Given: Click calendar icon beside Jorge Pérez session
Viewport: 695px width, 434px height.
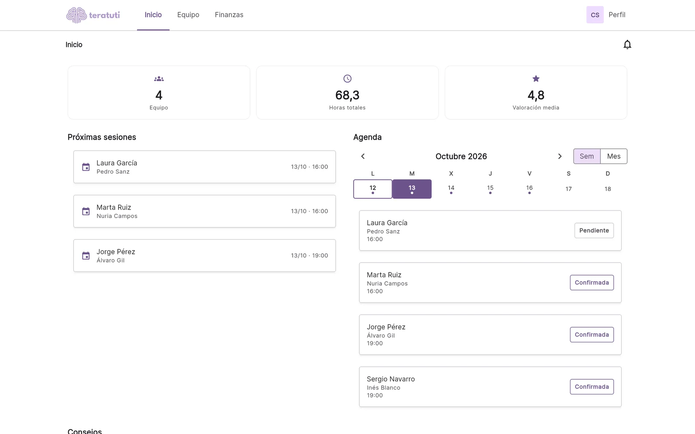Looking at the screenshot, I should [86, 256].
